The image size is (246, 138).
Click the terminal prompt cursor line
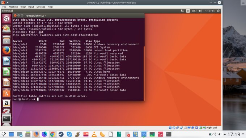[25, 99]
